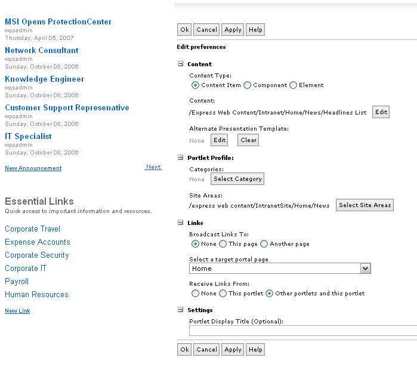The image size is (417, 370).
Task: Choose Another page for Broadcast Links
Action: coord(264,244)
